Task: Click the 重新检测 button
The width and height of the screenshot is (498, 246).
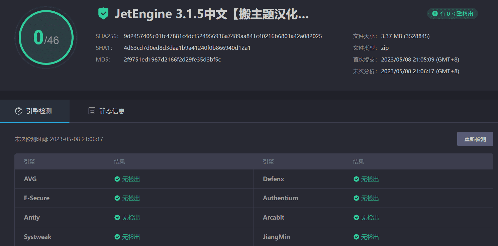Action: click(475, 139)
